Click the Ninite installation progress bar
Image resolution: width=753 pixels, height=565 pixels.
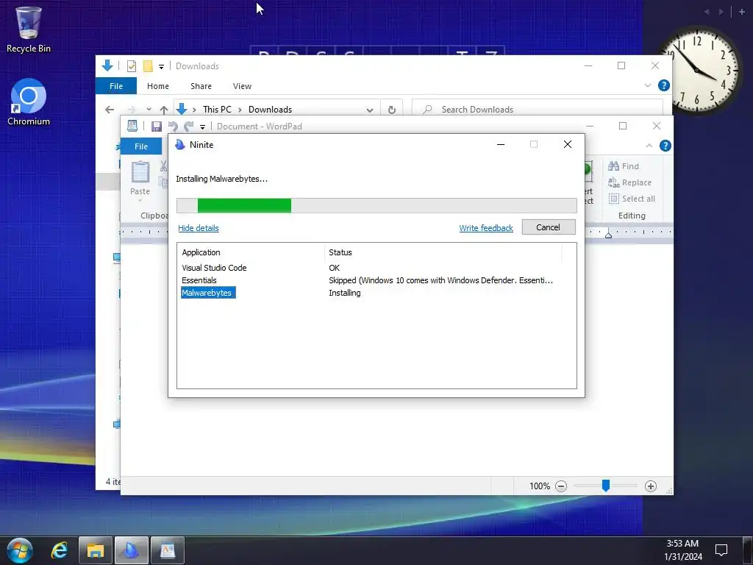tap(376, 205)
